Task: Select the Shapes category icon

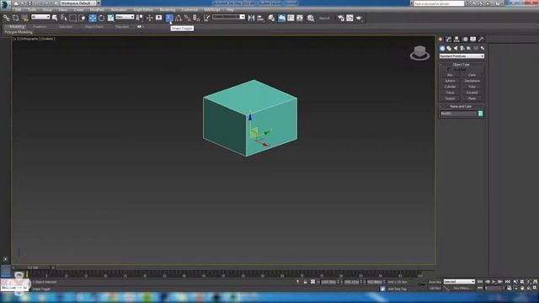Action: pos(449,48)
